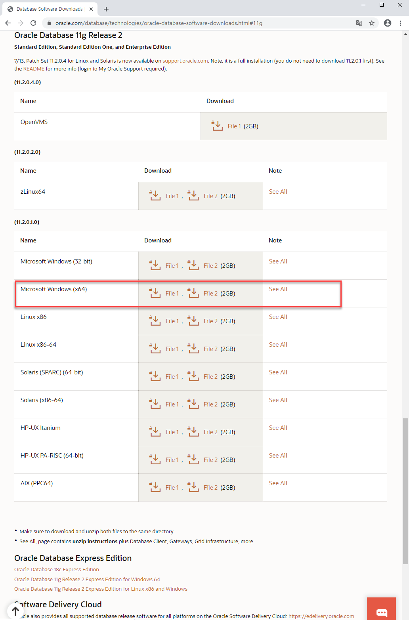Click zLinux64 File 1 download icon
409x620 pixels.
[x=155, y=195]
